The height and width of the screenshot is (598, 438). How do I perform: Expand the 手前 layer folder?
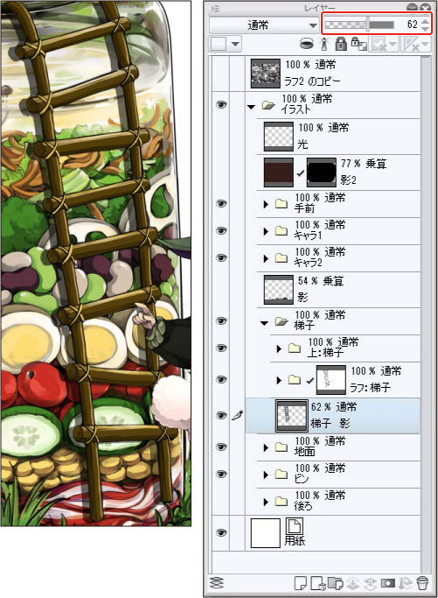coord(266,204)
